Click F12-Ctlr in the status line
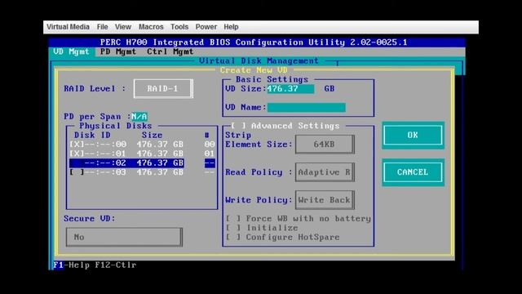Viewport: 522px width, 294px height. (116, 265)
